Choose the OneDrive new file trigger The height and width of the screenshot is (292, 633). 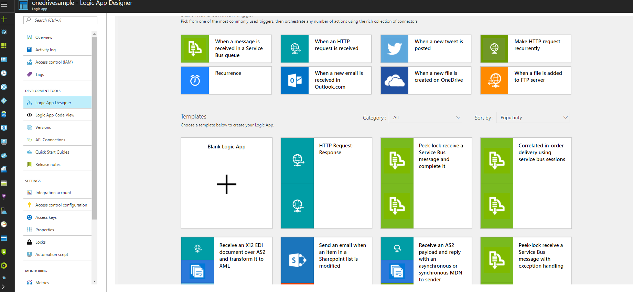click(x=426, y=80)
